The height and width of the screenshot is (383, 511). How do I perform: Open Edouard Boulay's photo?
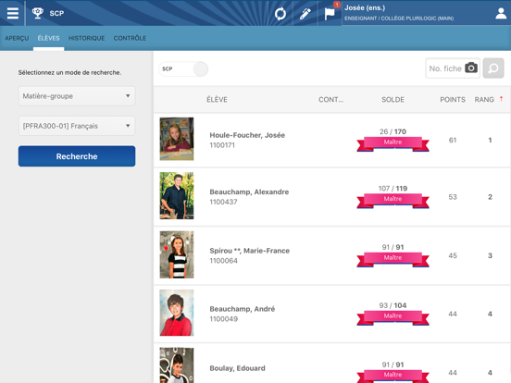(177, 365)
